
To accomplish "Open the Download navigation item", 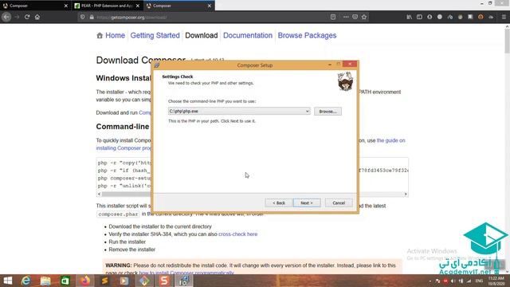I will pyautogui.click(x=202, y=35).
